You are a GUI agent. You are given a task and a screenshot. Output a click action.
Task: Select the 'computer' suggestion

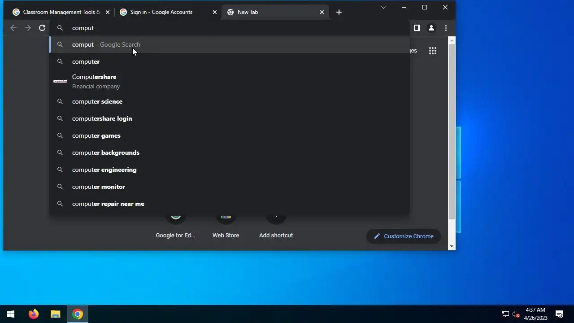(229, 61)
